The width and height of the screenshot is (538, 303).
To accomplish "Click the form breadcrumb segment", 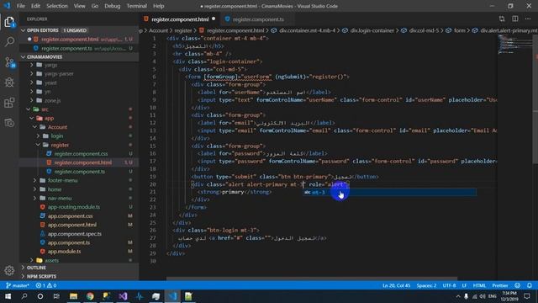I will pos(460,30).
